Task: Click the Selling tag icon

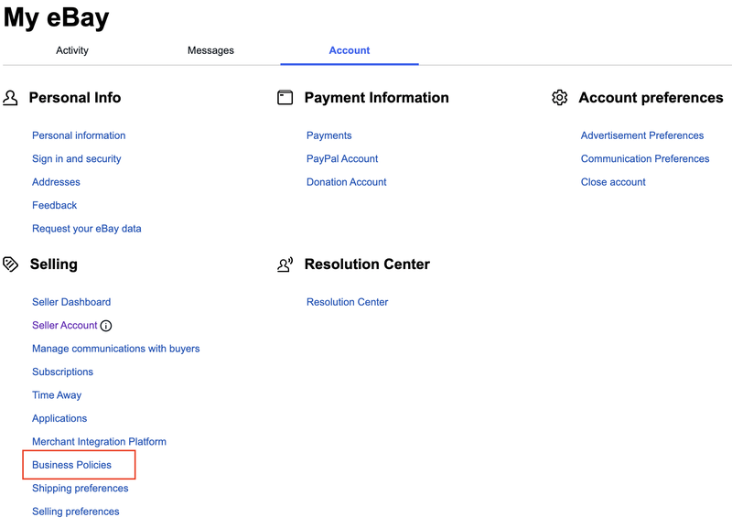Action: point(10,264)
